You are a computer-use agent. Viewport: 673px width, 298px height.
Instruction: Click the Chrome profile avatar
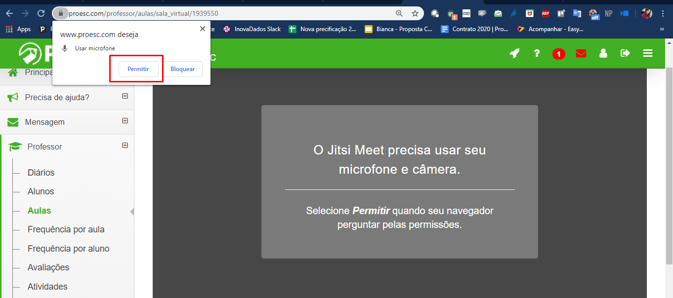pyautogui.click(x=647, y=13)
